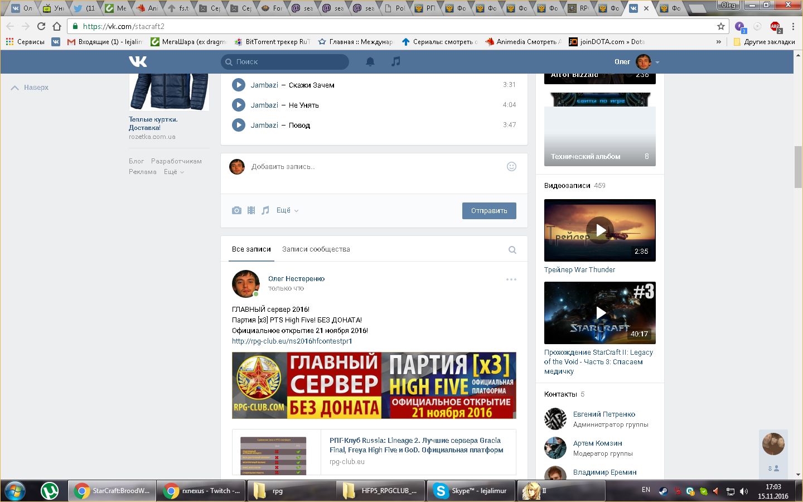This screenshot has width=803, height=502.
Task: Open Олег Нестеренко's profile from post
Action: pyautogui.click(x=296, y=278)
